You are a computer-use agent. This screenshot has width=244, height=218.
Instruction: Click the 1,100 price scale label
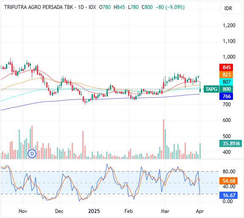(229, 41)
